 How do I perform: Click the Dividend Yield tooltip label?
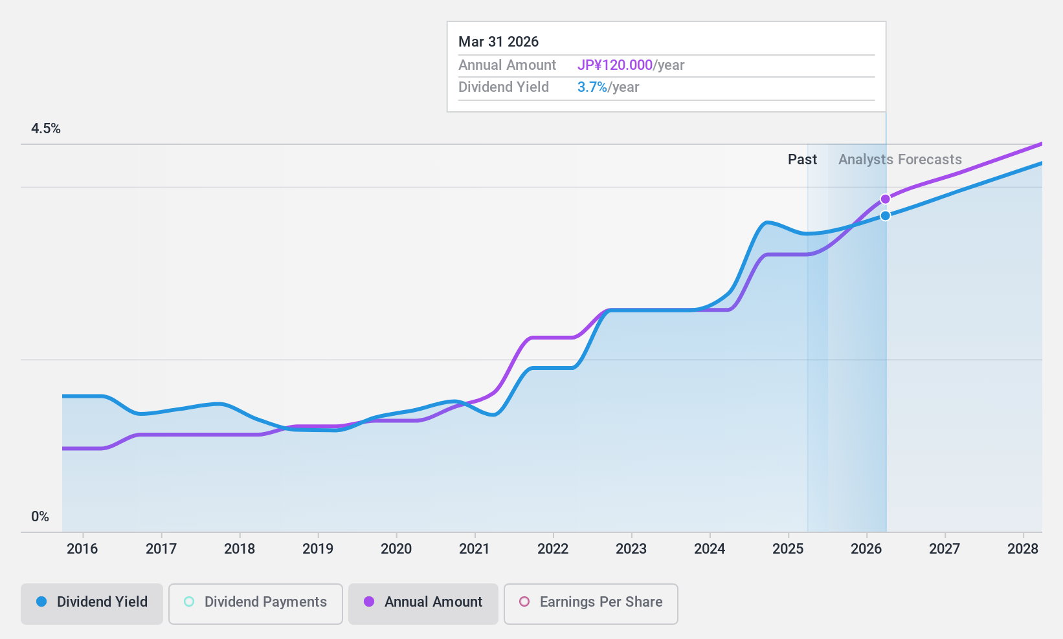pyautogui.click(x=504, y=87)
